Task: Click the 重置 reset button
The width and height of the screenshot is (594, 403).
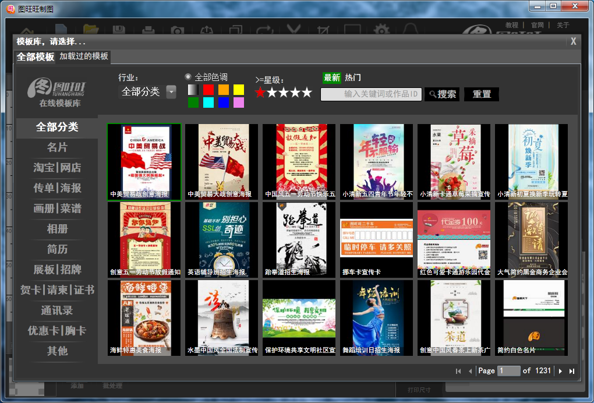Action: (x=481, y=94)
